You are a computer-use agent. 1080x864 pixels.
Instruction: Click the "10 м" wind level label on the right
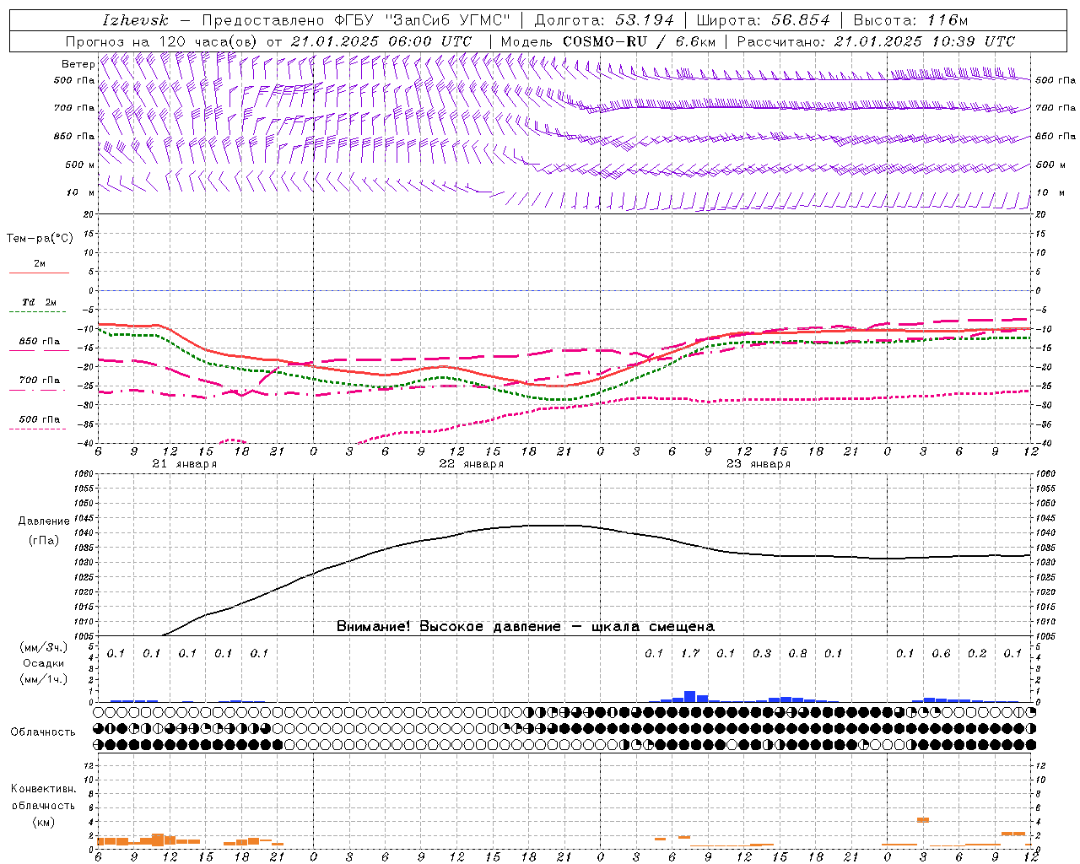click(x=1049, y=192)
